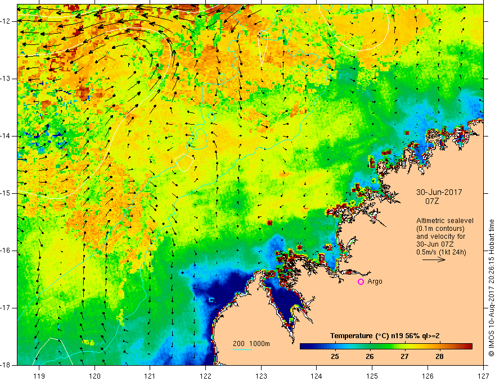The height and width of the screenshot is (382, 495).
Task: Click the dark blue end of the colorbar
Action: [305, 347]
